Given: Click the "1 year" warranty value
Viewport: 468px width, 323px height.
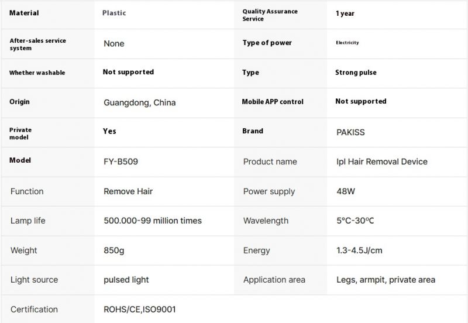Looking at the screenshot, I should [x=345, y=13].
